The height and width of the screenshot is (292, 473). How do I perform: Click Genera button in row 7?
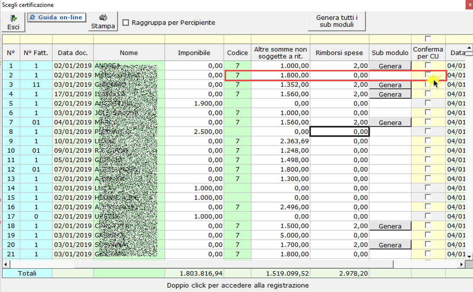coord(390,122)
